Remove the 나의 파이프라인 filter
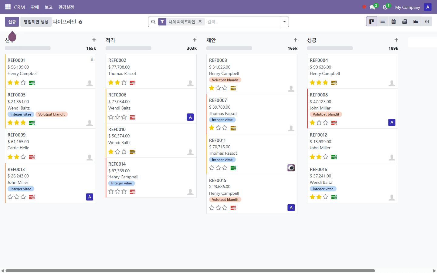Viewport: 437px width, 273px height. (x=200, y=22)
